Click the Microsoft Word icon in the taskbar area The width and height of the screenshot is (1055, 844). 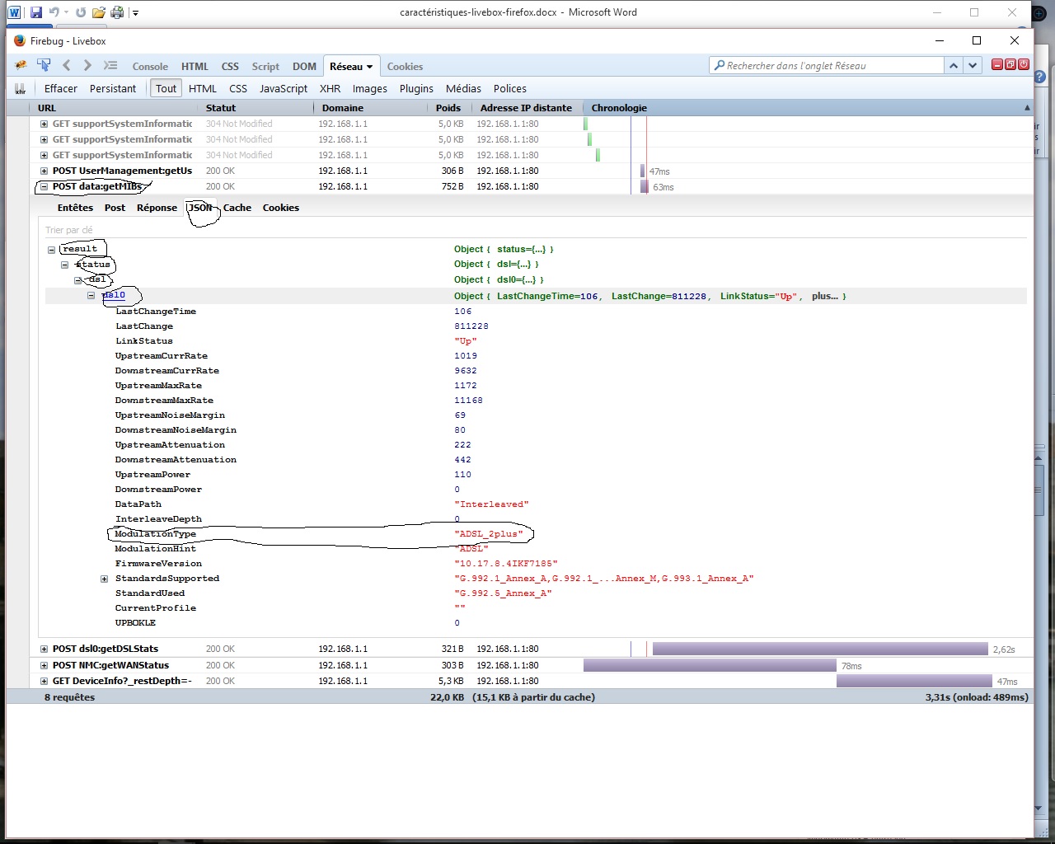coord(15,12)
